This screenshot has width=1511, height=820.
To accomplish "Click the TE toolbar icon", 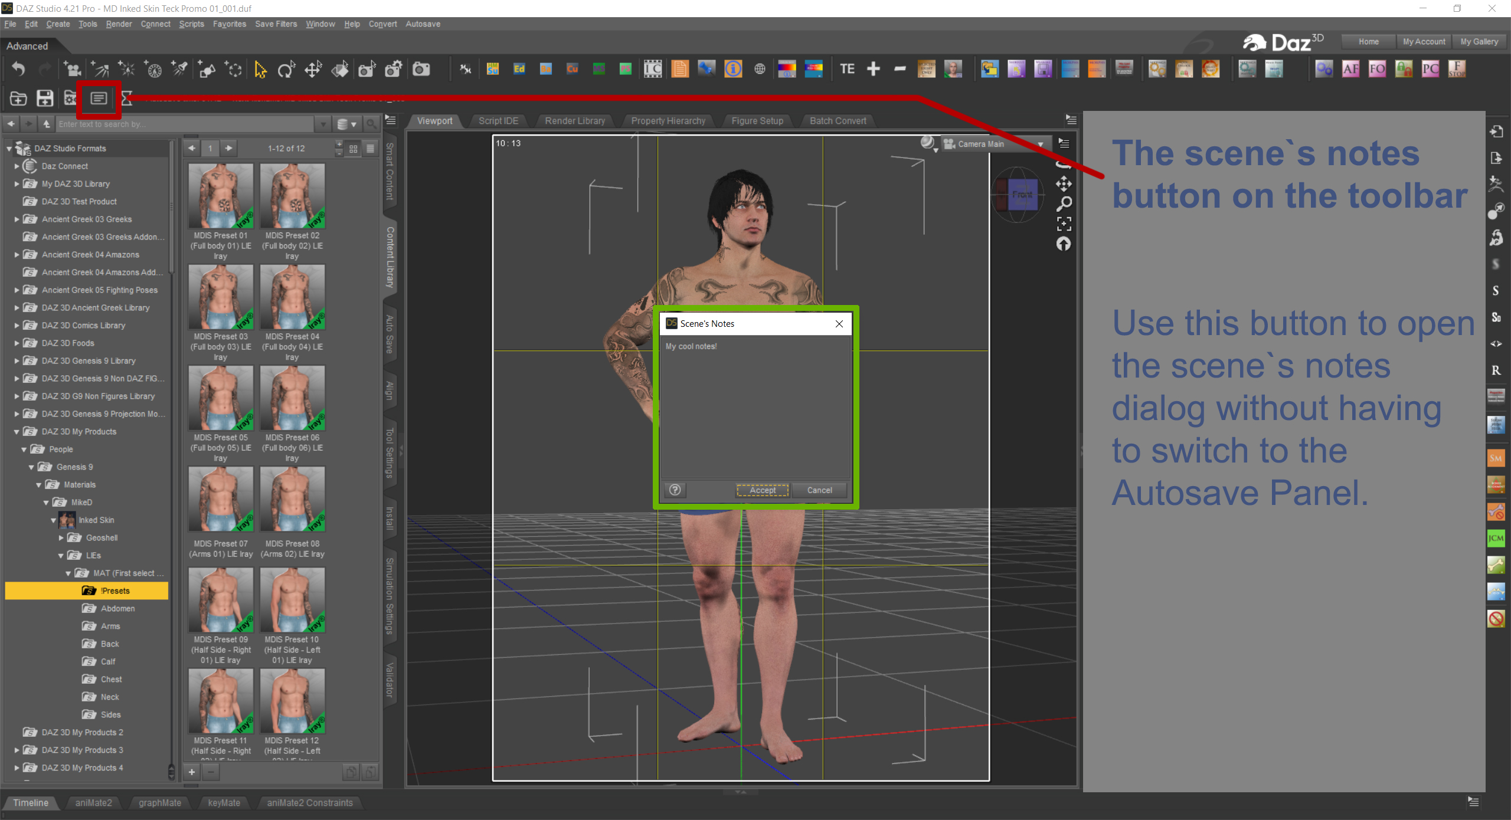I will (x=847, y=69).
